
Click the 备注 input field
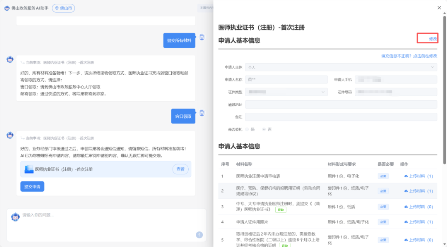coord(341,116)
